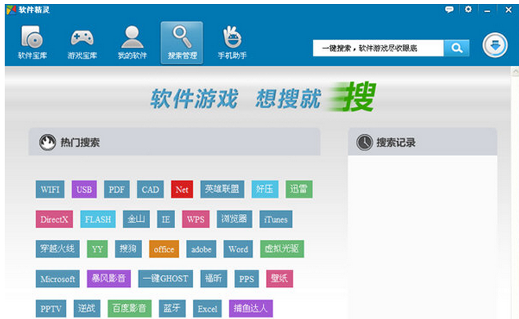Click the green YY tag

click(x=97, y=249)
